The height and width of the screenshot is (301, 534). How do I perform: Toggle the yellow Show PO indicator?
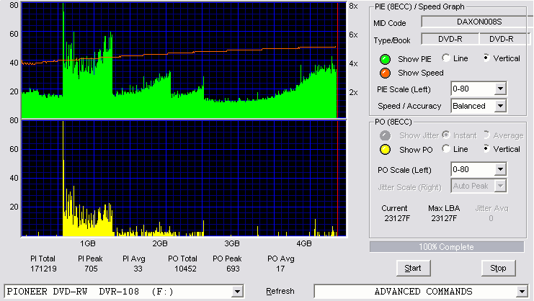(x=385, y=150)
